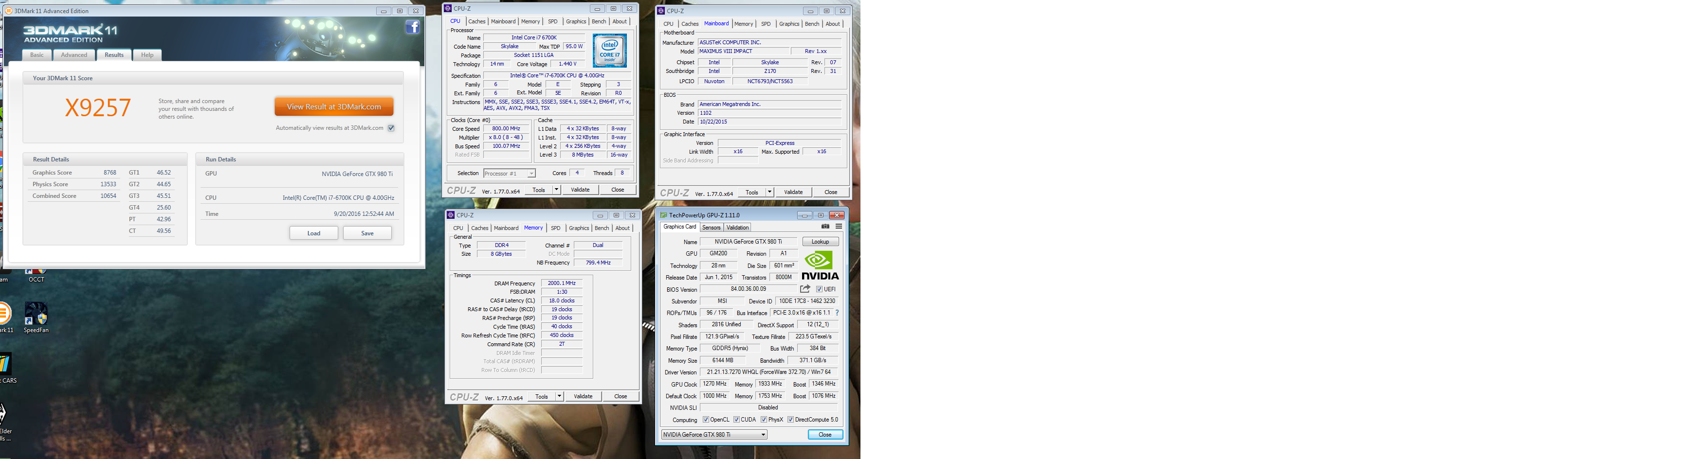Click the Close button at bottom of GPU-Z
This screenshot has height=459, width=1682.
(x=825, y=435)
